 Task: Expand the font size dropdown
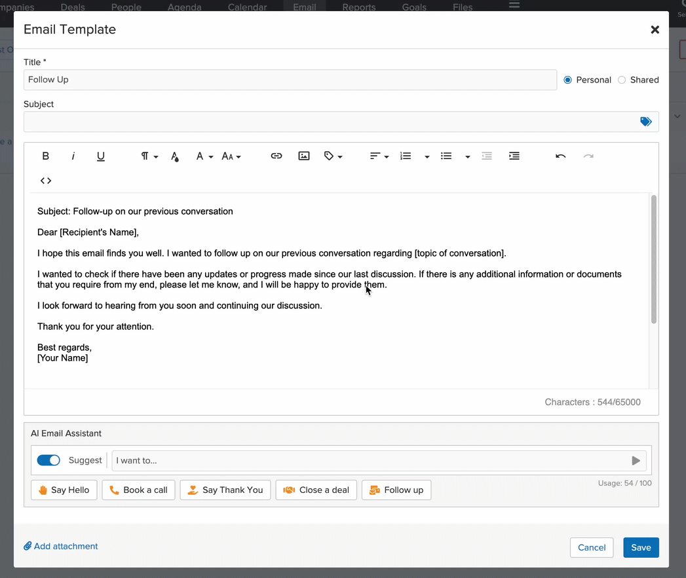coord(231,156)
